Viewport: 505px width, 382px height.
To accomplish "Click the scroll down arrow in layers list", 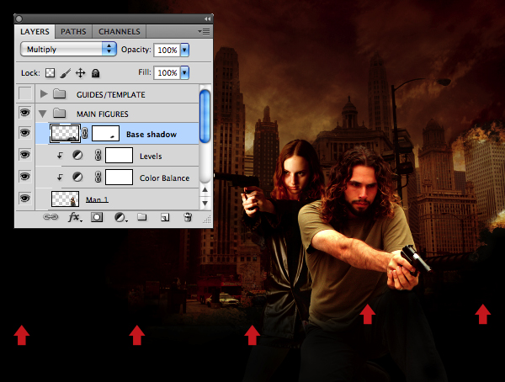I will click(205, 204).
